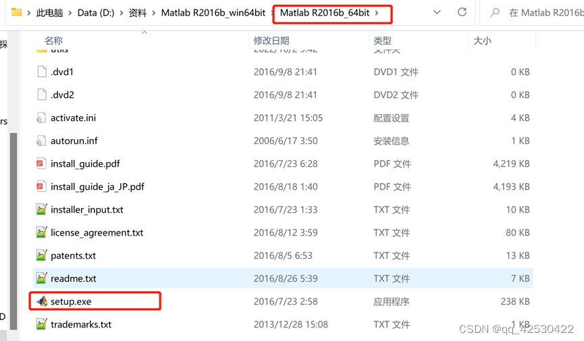Click the trademarks.txt file icon
584x341 pixels.
point(41,324)
